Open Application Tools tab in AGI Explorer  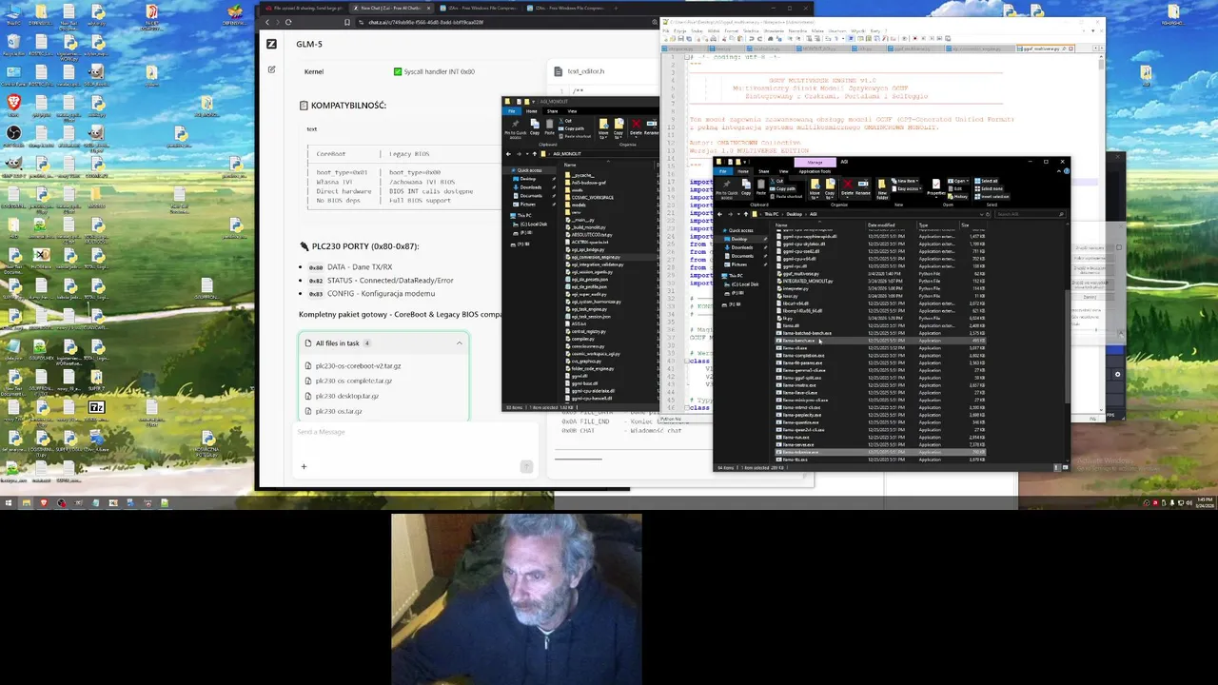tap(815, 171)
